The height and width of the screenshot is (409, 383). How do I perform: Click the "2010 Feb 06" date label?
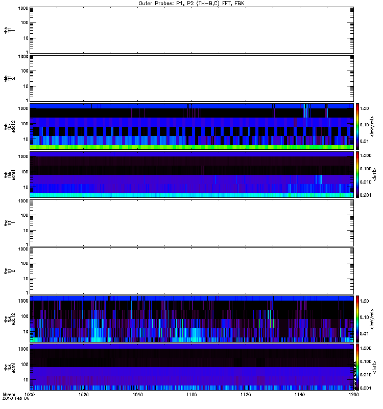(x=16, y=398)
